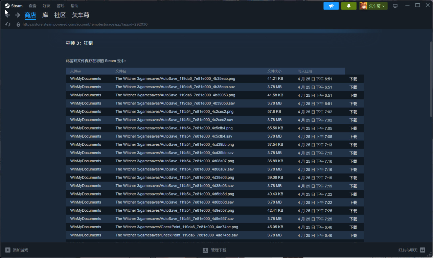433x258 pixels.
Task: Click WinMyDocuments in the first row
Action: point(86,78)
